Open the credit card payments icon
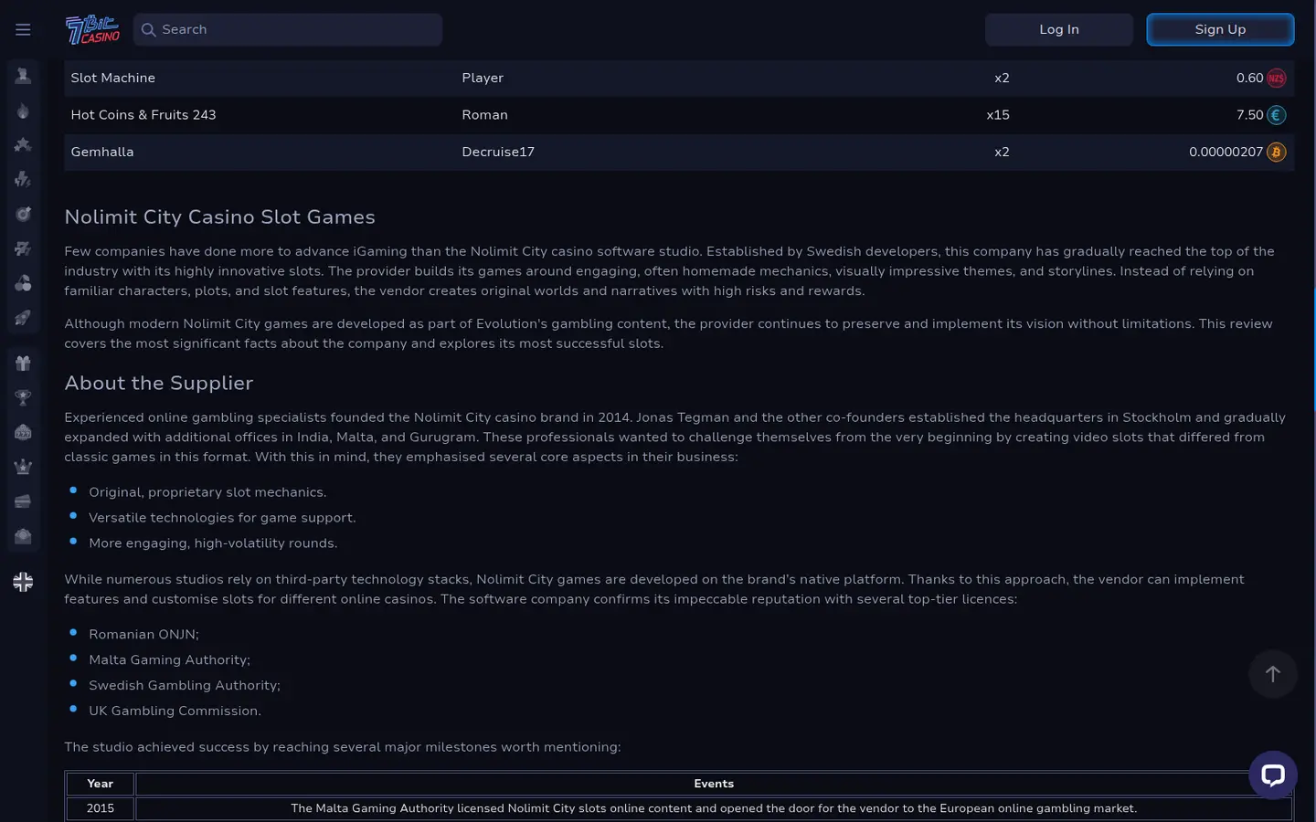Screen dimensions: 1316x822 tap(23, 501)
